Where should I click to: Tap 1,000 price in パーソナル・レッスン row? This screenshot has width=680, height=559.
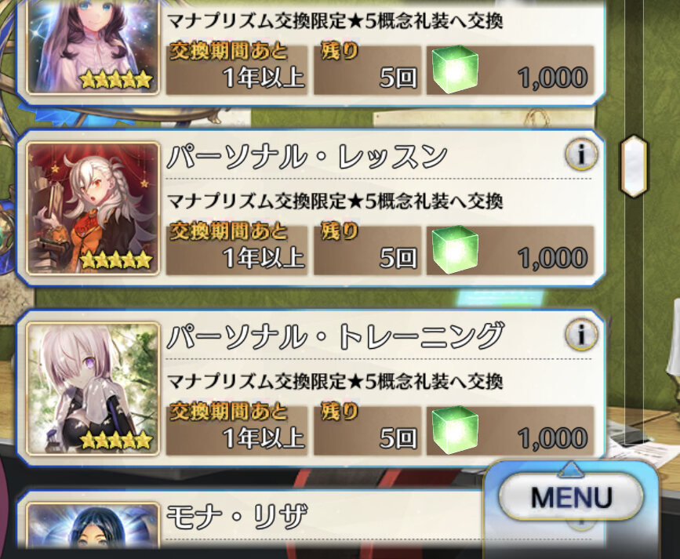coord(552,258)
